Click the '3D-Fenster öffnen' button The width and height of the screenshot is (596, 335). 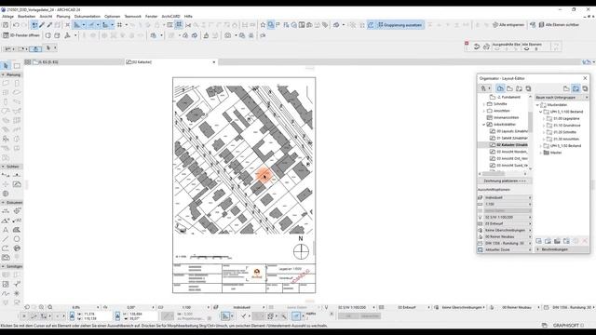20,35
